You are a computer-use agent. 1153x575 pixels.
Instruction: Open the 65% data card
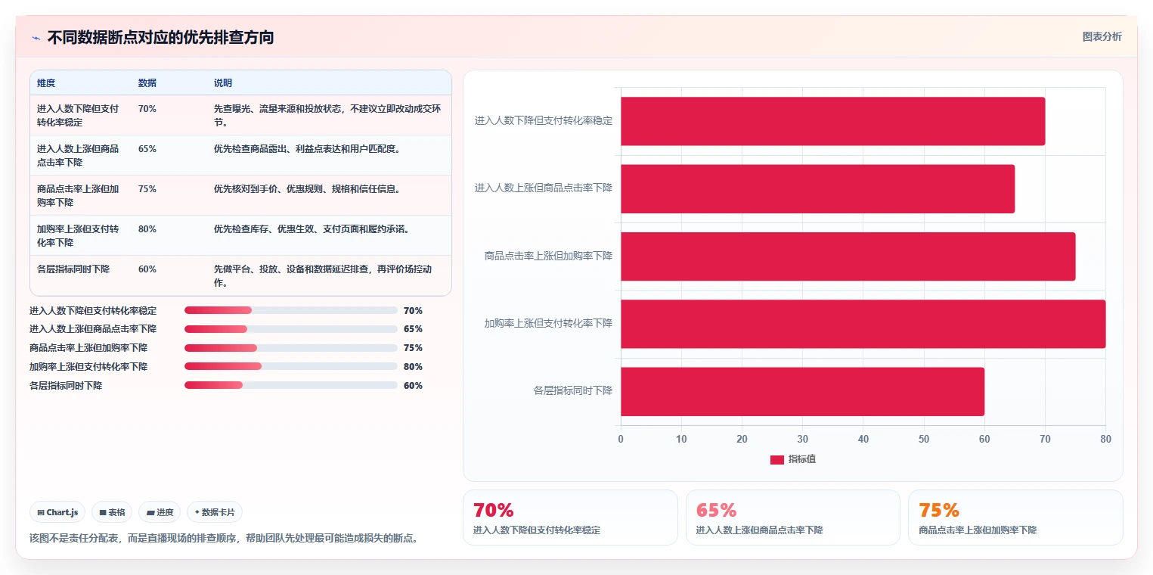(792, 517)
